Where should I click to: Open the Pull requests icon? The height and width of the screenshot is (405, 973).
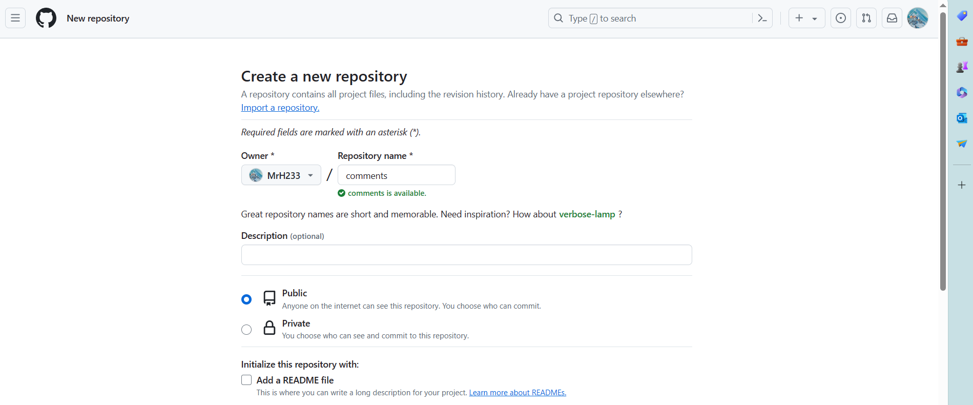(x=866, y=18)
